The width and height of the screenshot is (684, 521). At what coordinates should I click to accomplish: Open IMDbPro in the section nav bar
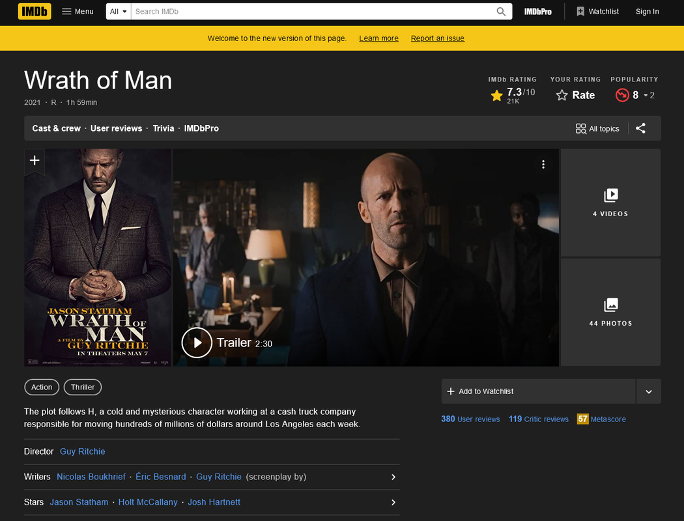(x=201, y=128)
